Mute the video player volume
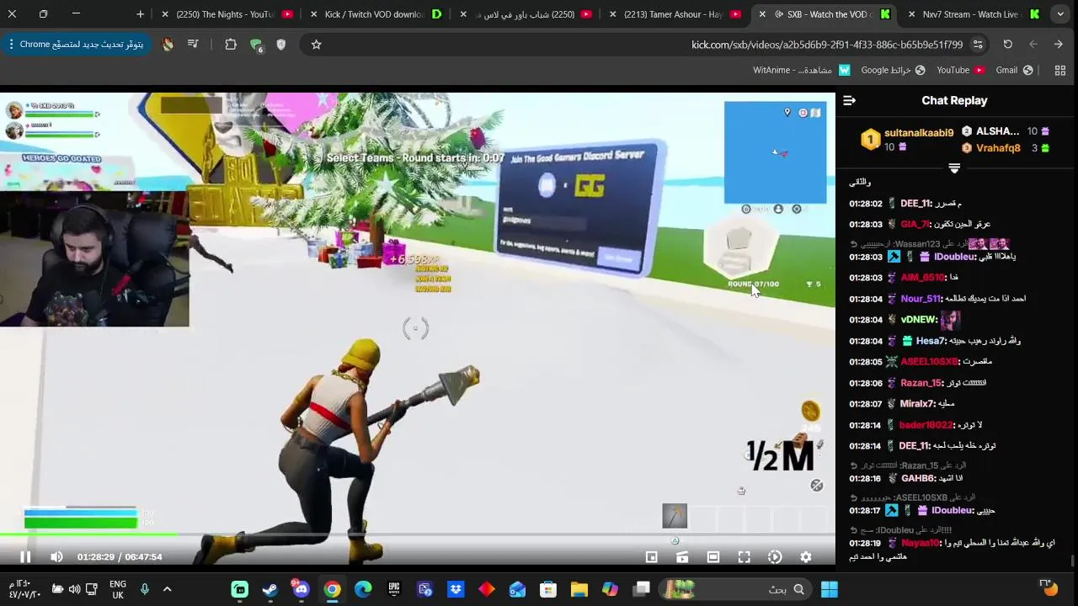The height and width of the screenshot is (606, 1078). click(56, 556)
